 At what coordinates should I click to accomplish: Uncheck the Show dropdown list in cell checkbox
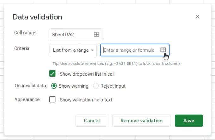coord(52,74)
